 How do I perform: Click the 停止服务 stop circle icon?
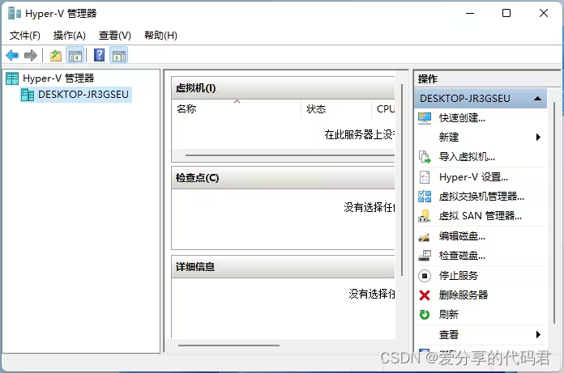(x=425, y=276)
